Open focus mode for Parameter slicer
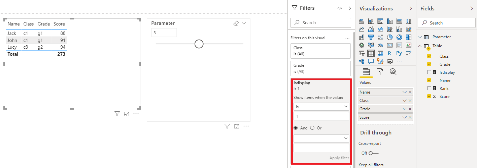This screenshot has height=168, width=477. click(237, 126)
